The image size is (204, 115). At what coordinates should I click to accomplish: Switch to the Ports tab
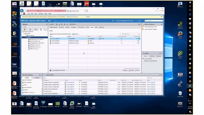point(87,27)
